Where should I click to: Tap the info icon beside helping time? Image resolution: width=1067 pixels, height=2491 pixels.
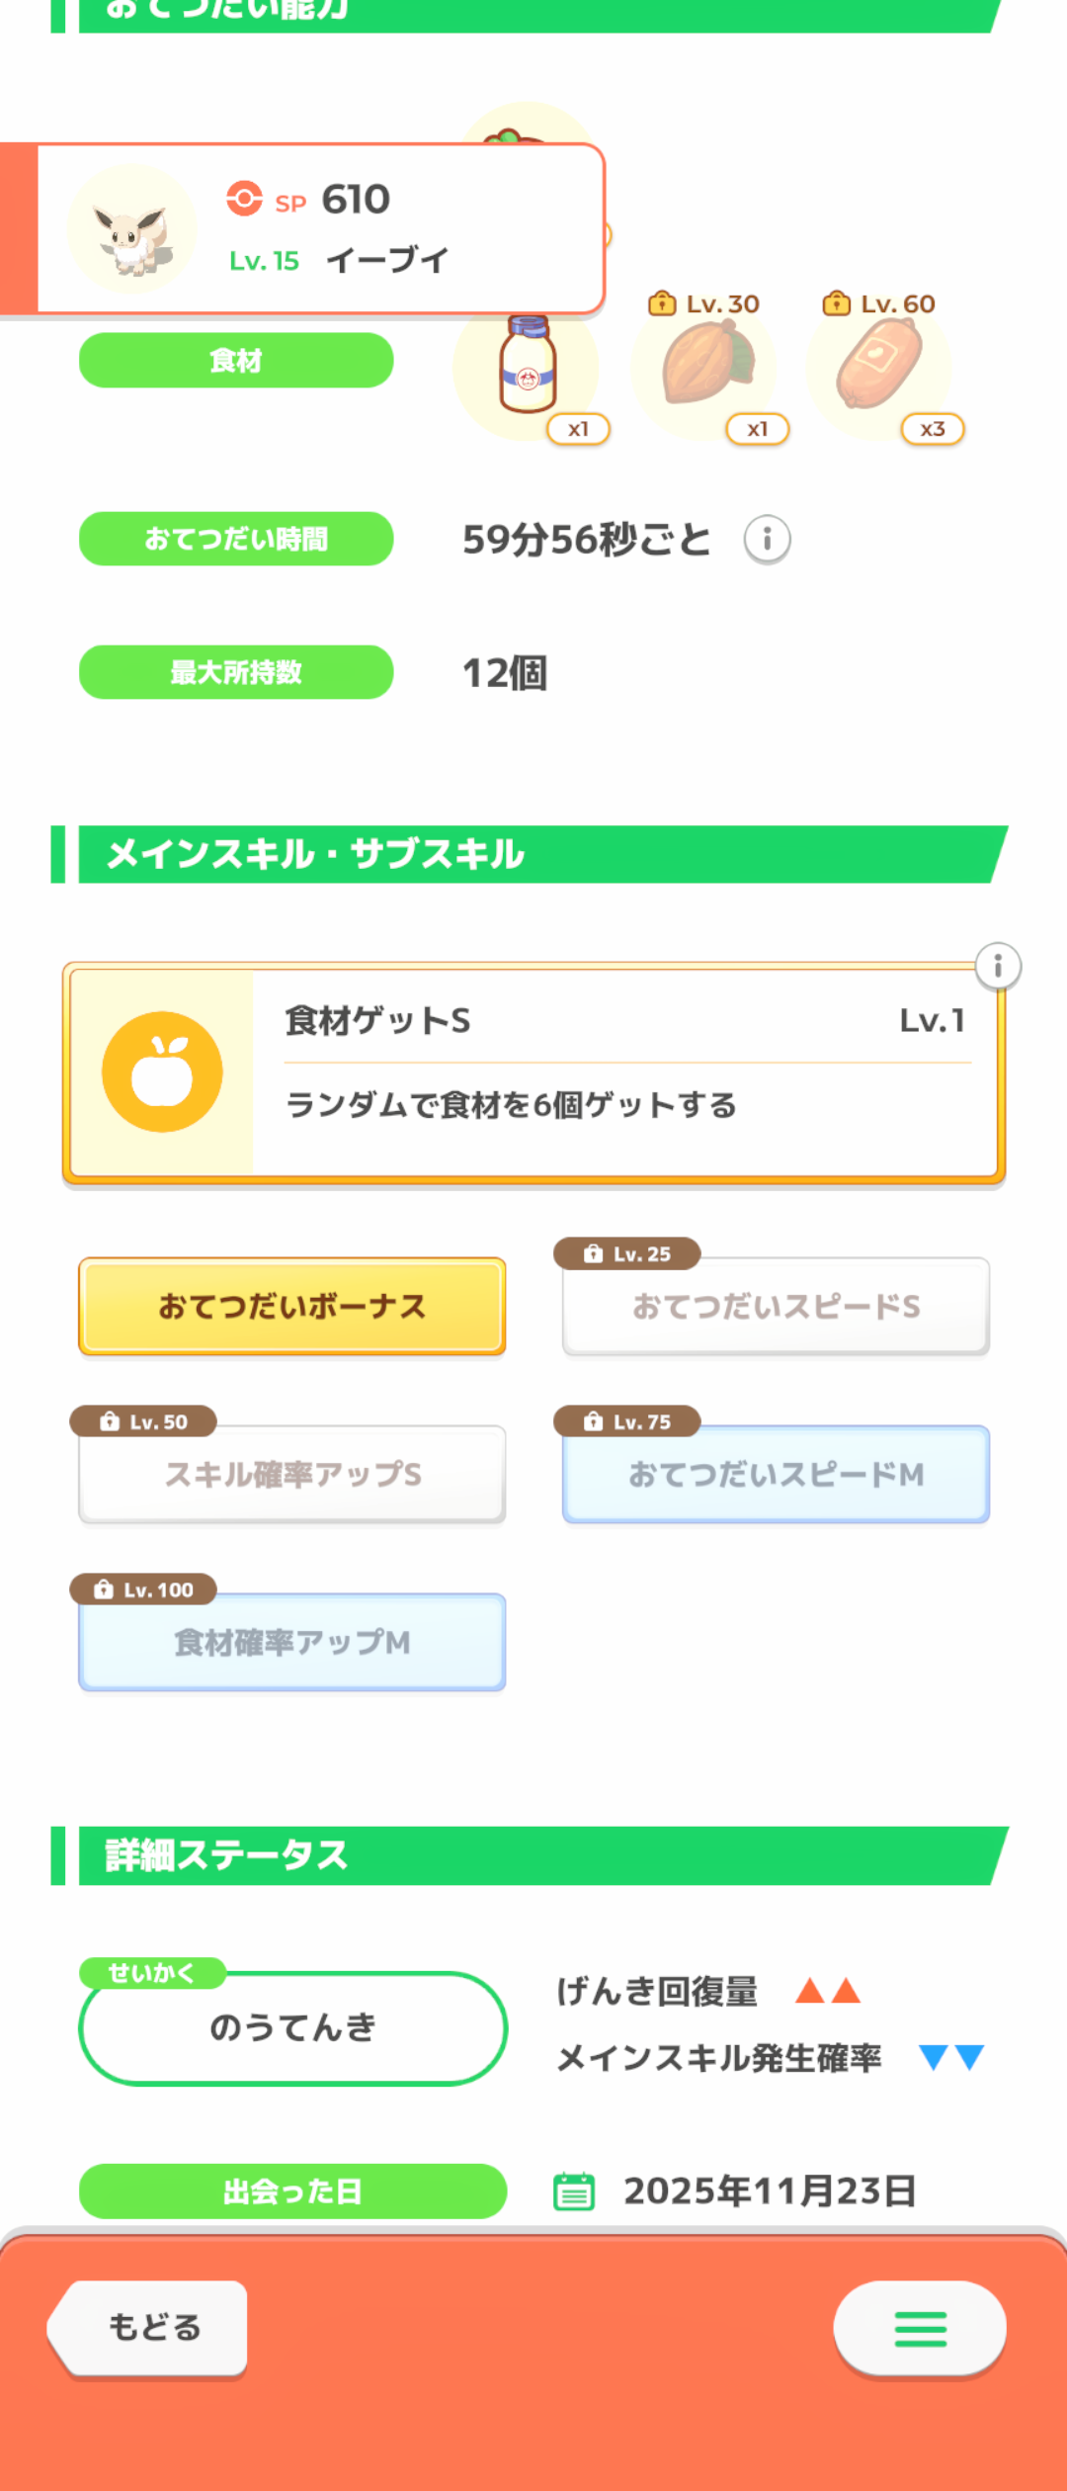pos(767,540)
